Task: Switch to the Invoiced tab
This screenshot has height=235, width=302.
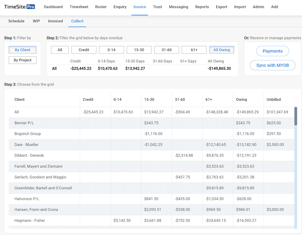Action: point(56,21)
